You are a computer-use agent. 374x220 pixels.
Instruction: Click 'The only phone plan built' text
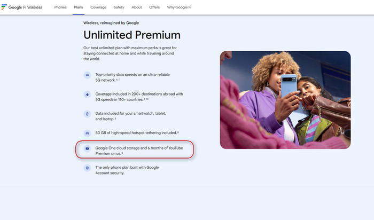coord(127,170)
